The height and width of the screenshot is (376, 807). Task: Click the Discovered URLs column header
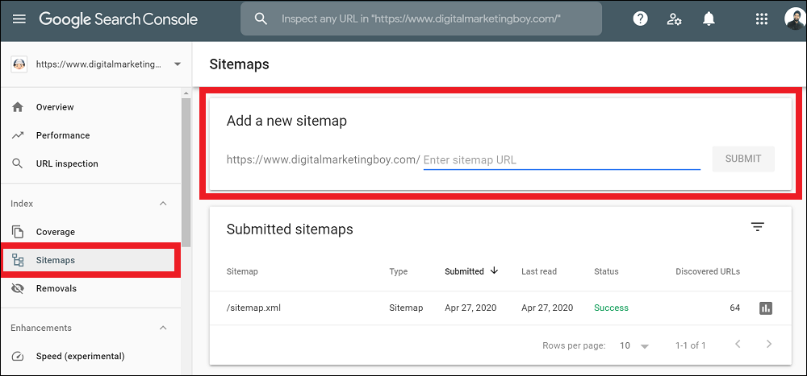[708, 271]
